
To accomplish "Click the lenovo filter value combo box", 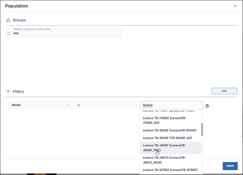I will 171,105.
